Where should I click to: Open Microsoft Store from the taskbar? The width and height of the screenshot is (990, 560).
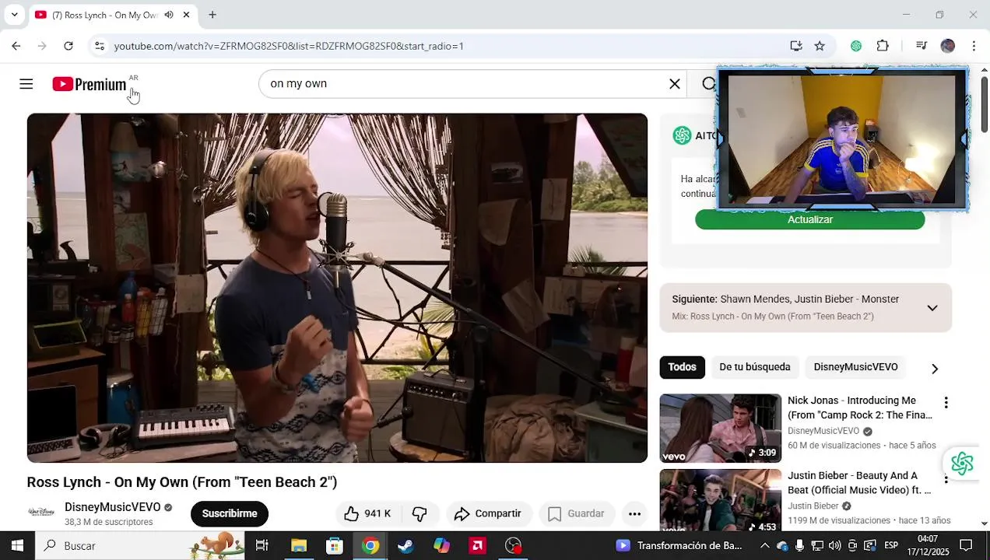click(x=335, y=545)
